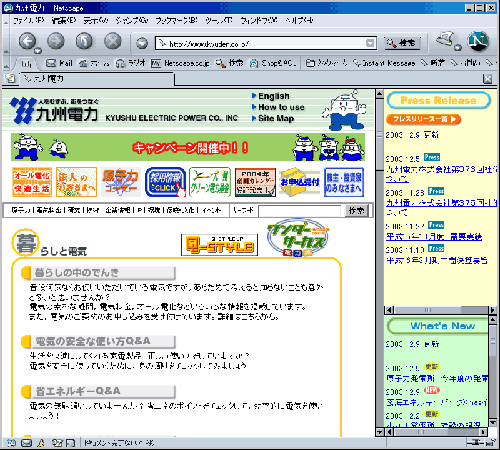Reload the page with the Reload button
500x450 pixels.
click(x=84, y=41)
